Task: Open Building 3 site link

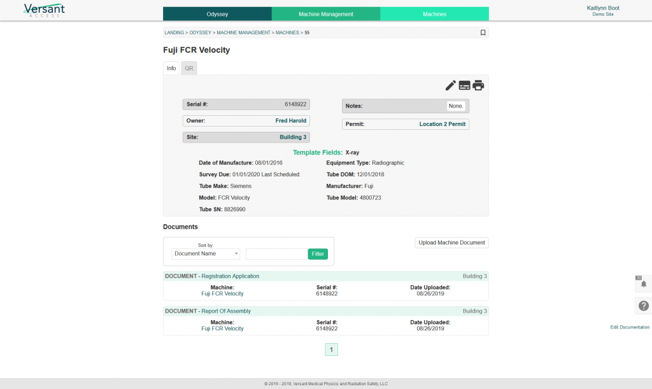Action: [293, 137]
